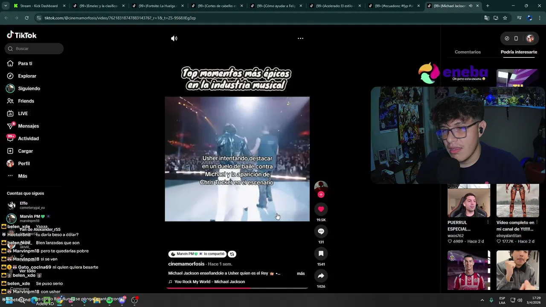Mute the video with the speaker icon
Viewport: 546px width, 307px height.
coord(174,38)
